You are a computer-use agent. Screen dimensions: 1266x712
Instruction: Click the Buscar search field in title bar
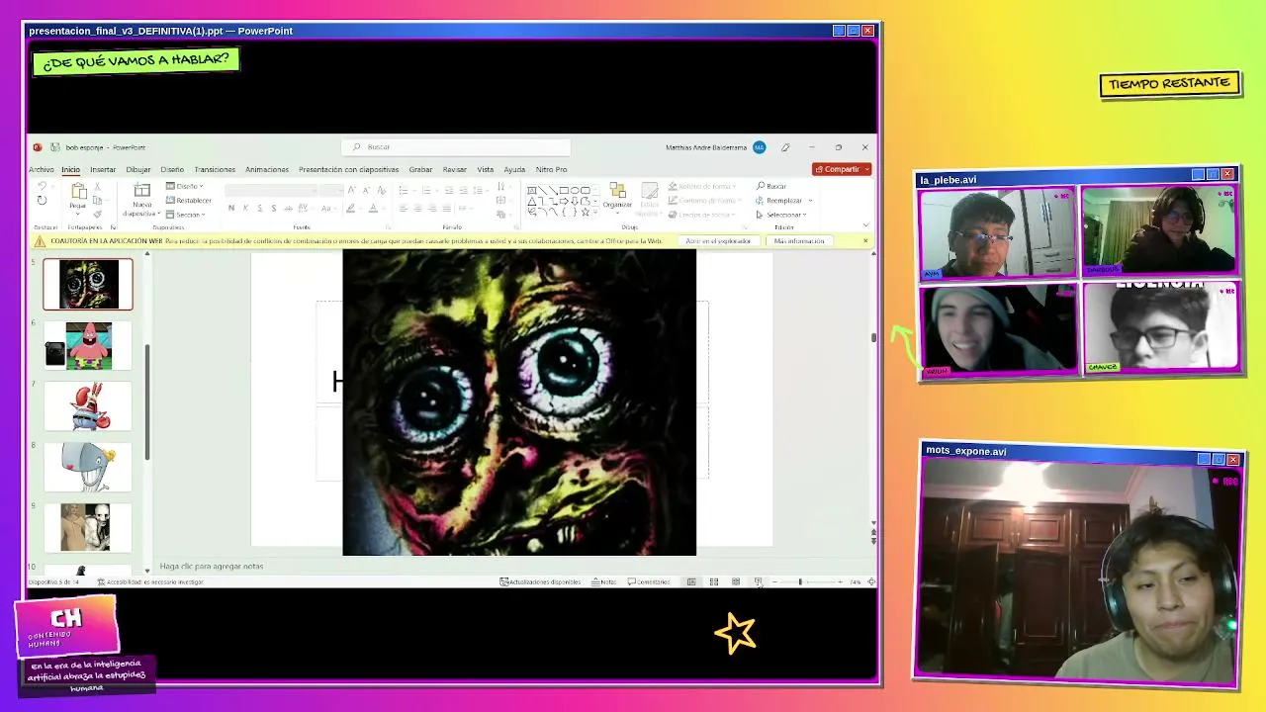click(456, 147)
